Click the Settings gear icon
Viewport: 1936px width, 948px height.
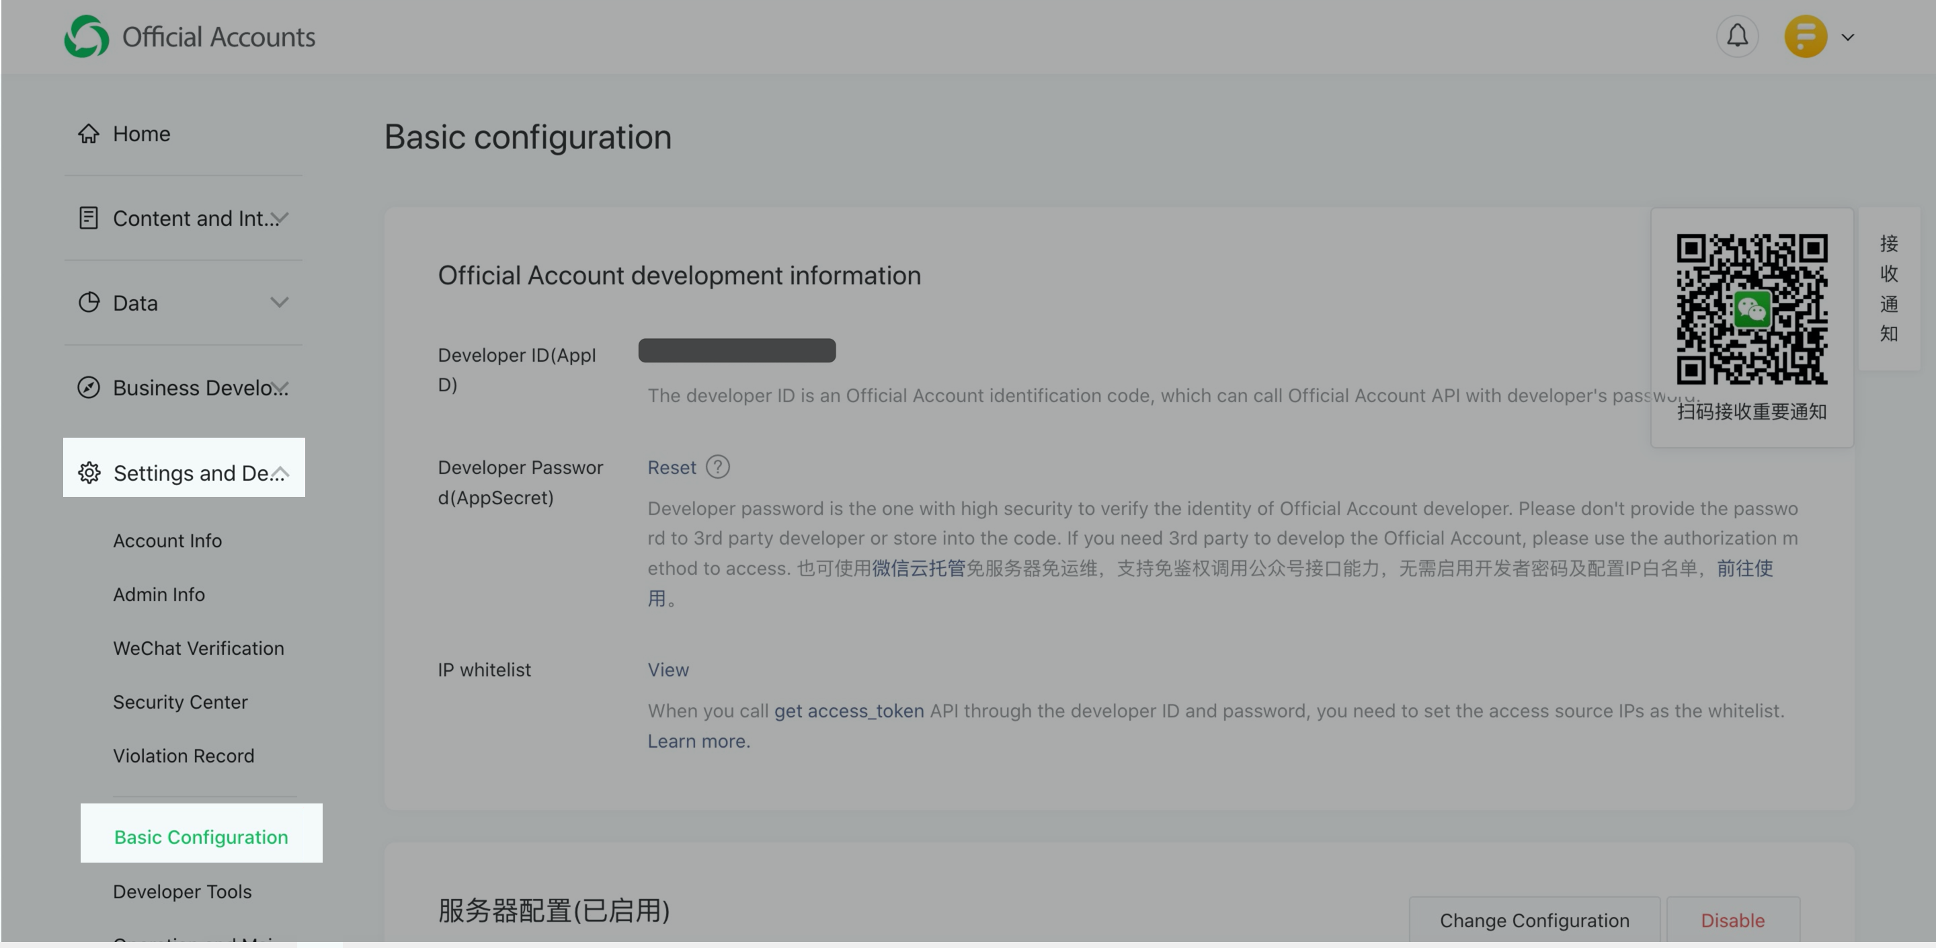[x=89, y=472]
